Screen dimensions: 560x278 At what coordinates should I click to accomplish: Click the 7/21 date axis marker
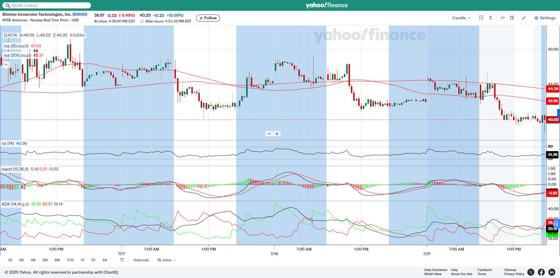tap(427, 254)
